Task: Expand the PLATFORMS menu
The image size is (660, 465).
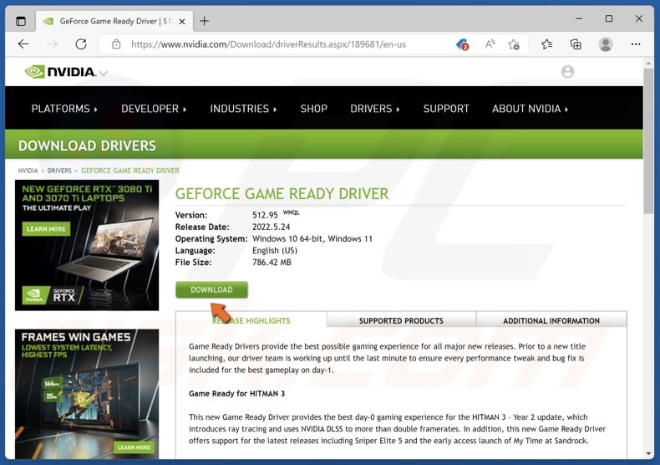Action: pyautogui.click(x=64, y=109)
